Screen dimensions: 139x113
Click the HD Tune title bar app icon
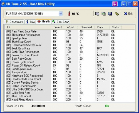(3, 4)
